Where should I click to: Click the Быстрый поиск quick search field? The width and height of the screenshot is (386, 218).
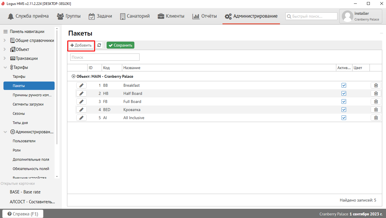click(x=311, y=16)
